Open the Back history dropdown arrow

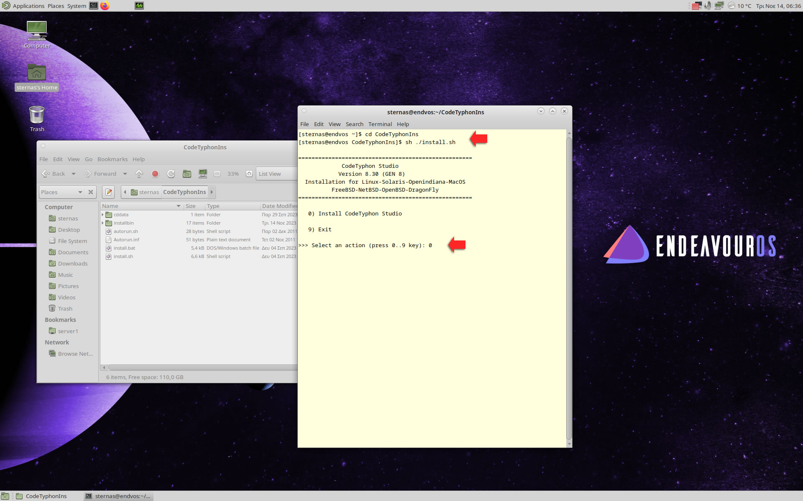(x=74, y=174)
